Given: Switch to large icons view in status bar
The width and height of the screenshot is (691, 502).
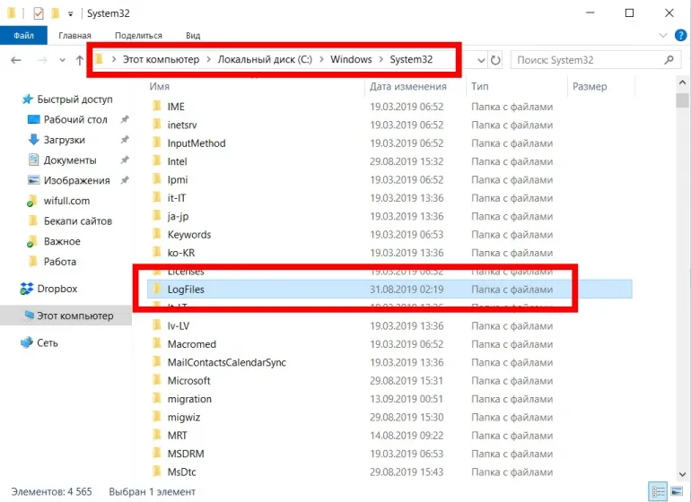Looking at the screenshot, I should [675, 491].
